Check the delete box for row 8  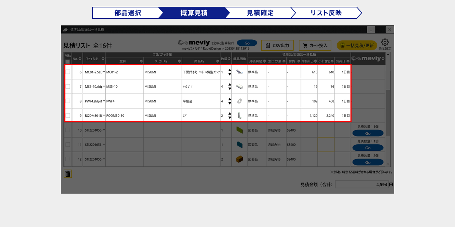pyautogui.click(x=68, y=101)
